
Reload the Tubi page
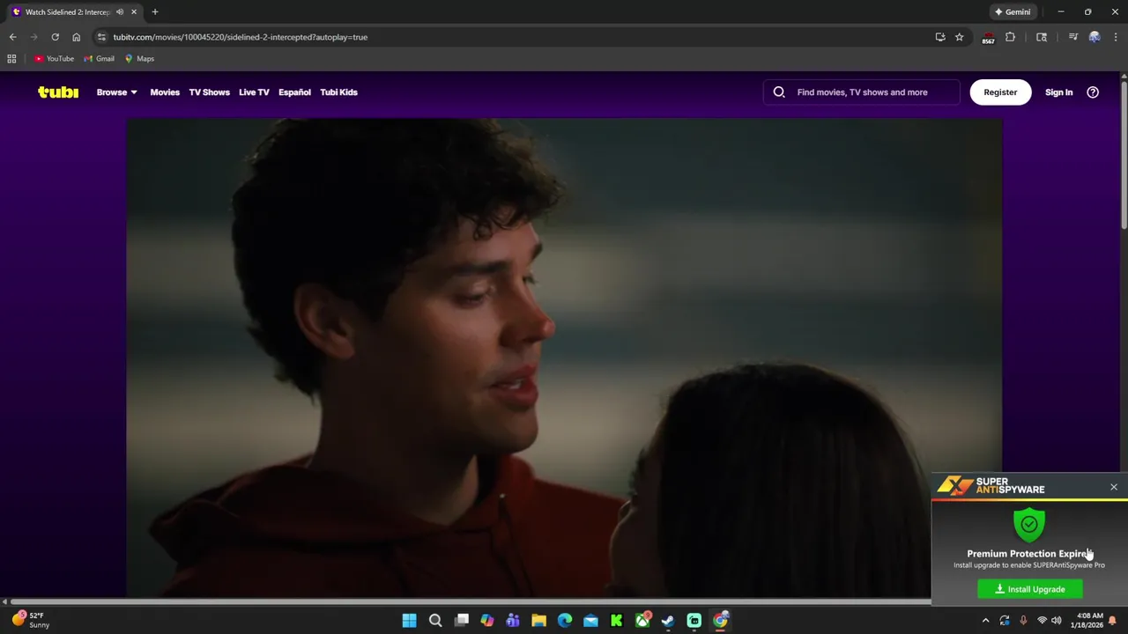(55, 37)
